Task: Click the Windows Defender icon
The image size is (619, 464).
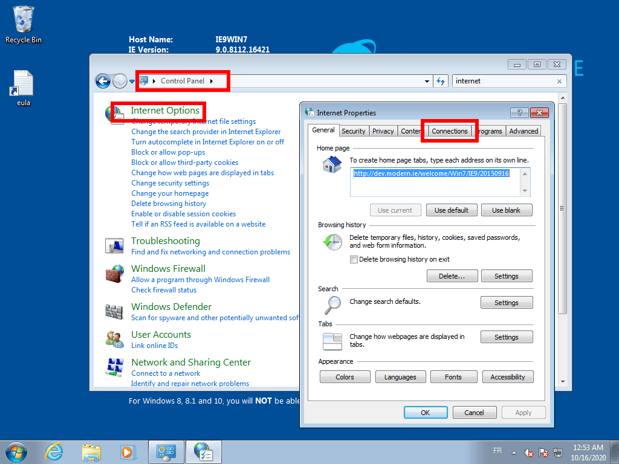Action: tap(115, 312)
